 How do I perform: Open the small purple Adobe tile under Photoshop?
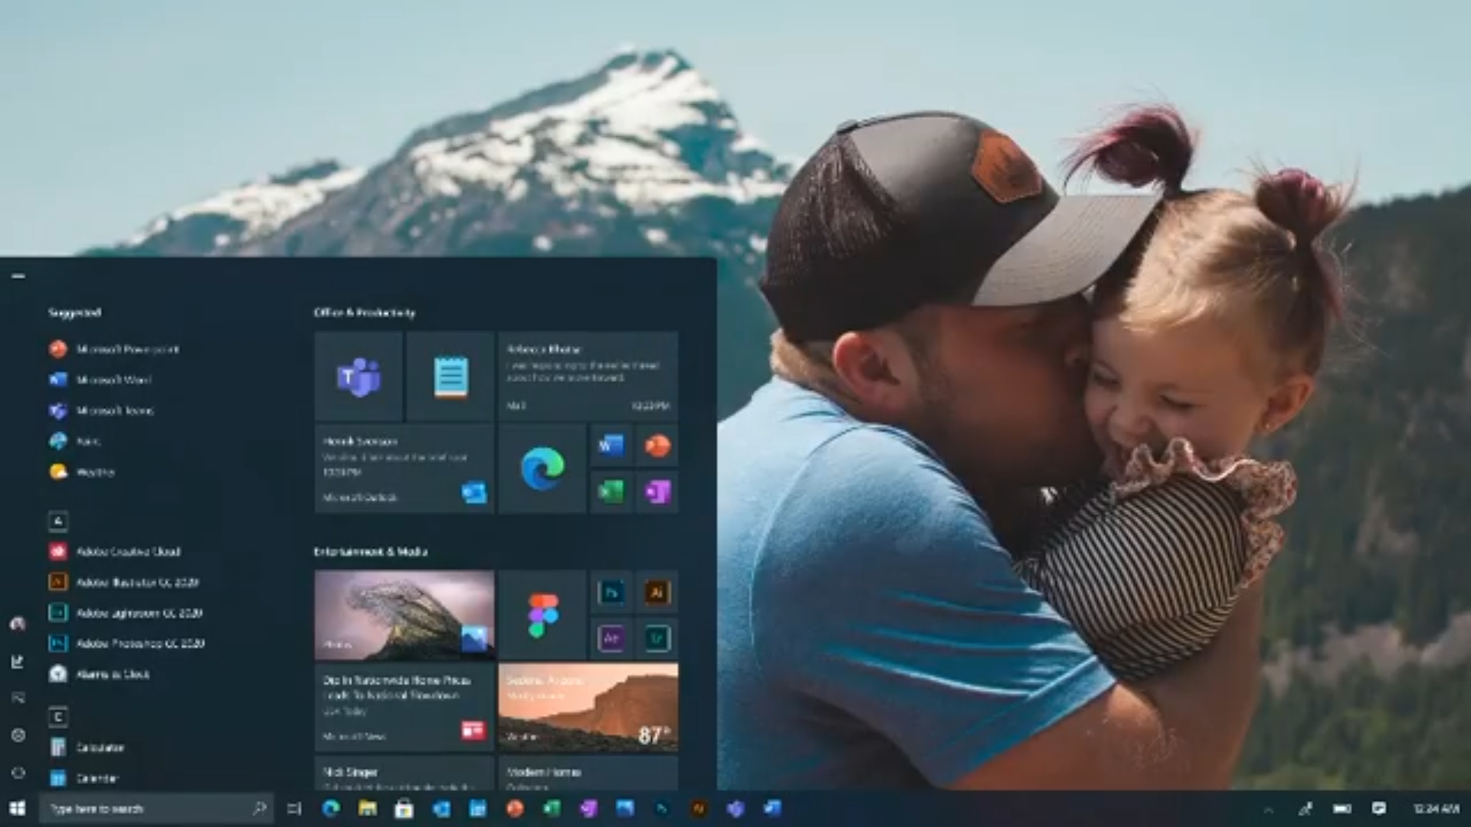pyautogui.click(x=611, y=638)
